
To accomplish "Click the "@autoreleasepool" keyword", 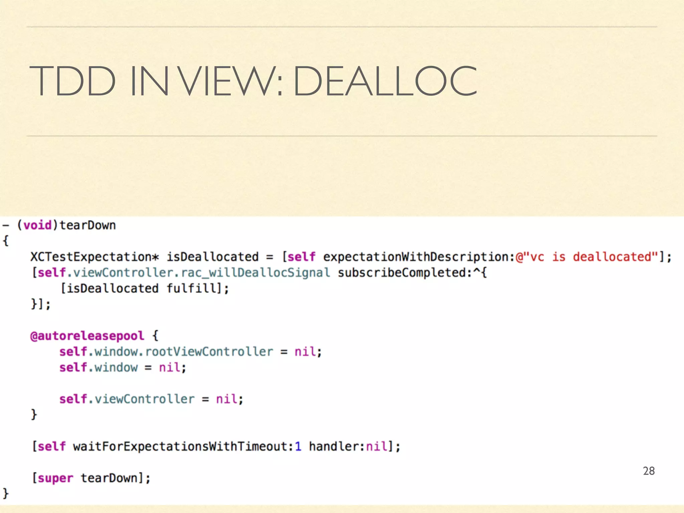I will pyautogui.click(x=87, y=336).
